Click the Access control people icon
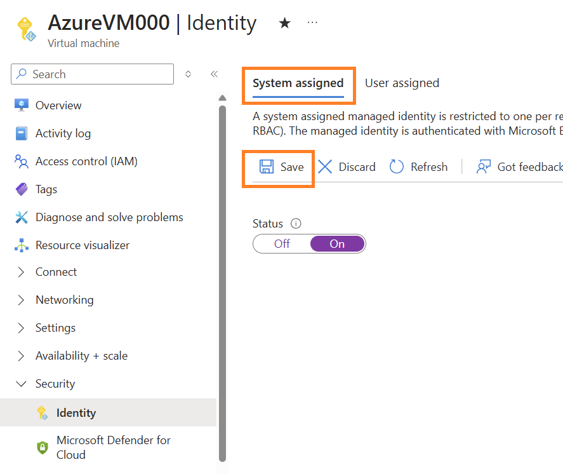 click(22, 161)
